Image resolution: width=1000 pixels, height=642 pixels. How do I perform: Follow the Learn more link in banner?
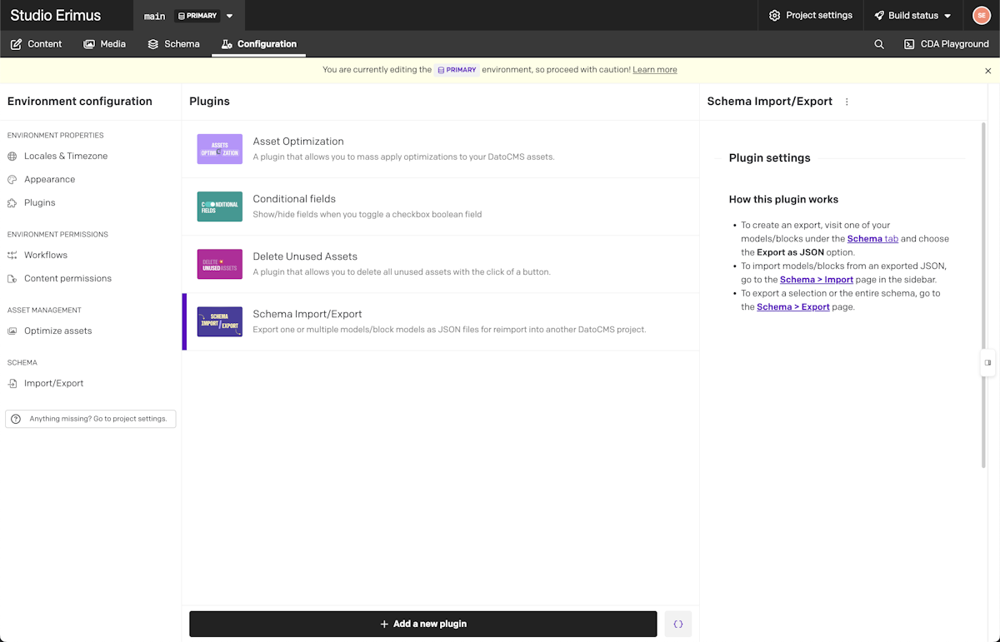point(654,70)
